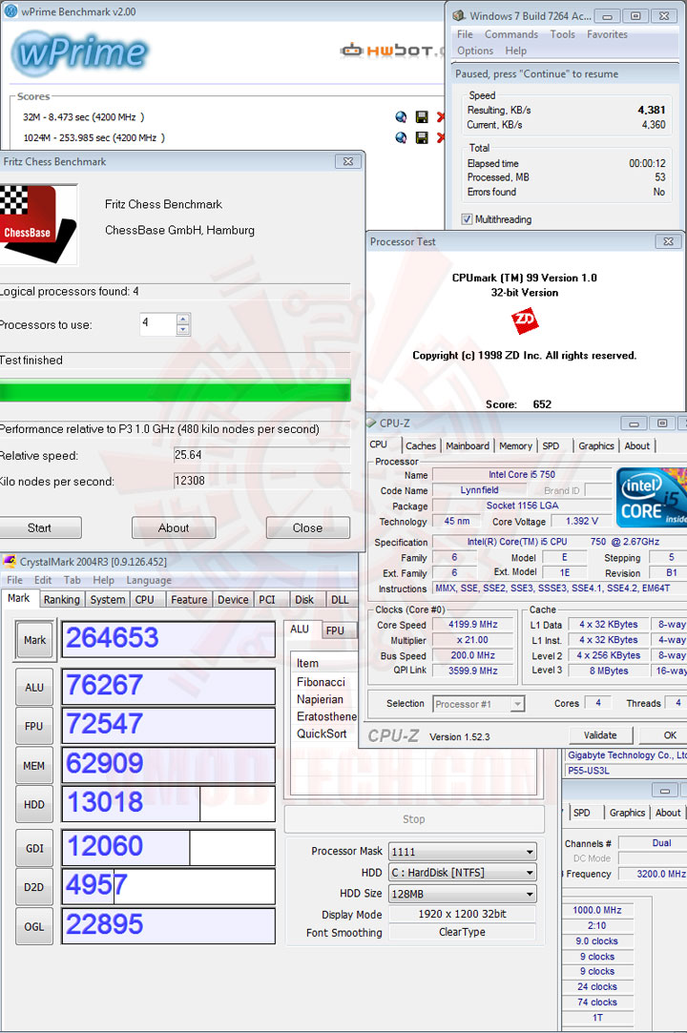Click the Kilo nodes per second field
Screen dimensions: 687x1033
pos(261,481)
